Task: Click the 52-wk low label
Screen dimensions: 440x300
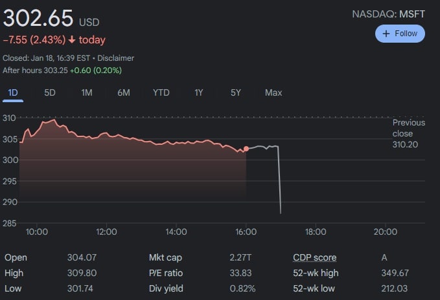Action: coord(314,288)
